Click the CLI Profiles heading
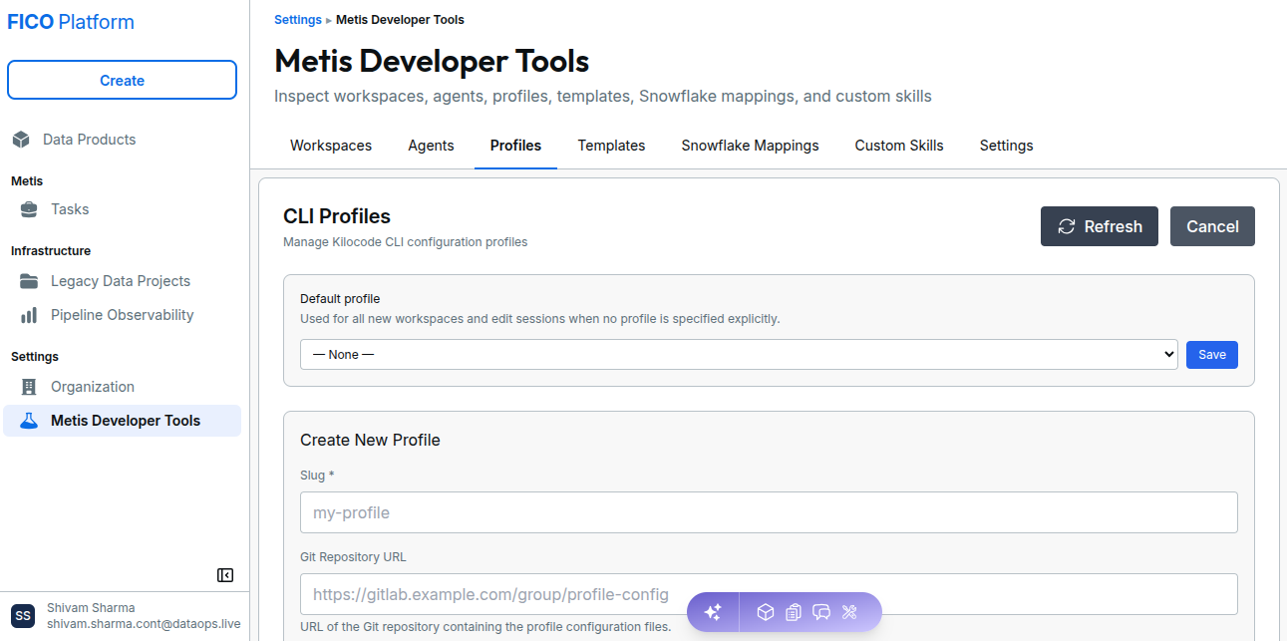Screen dimensions: 1287x641 point(337,216)
